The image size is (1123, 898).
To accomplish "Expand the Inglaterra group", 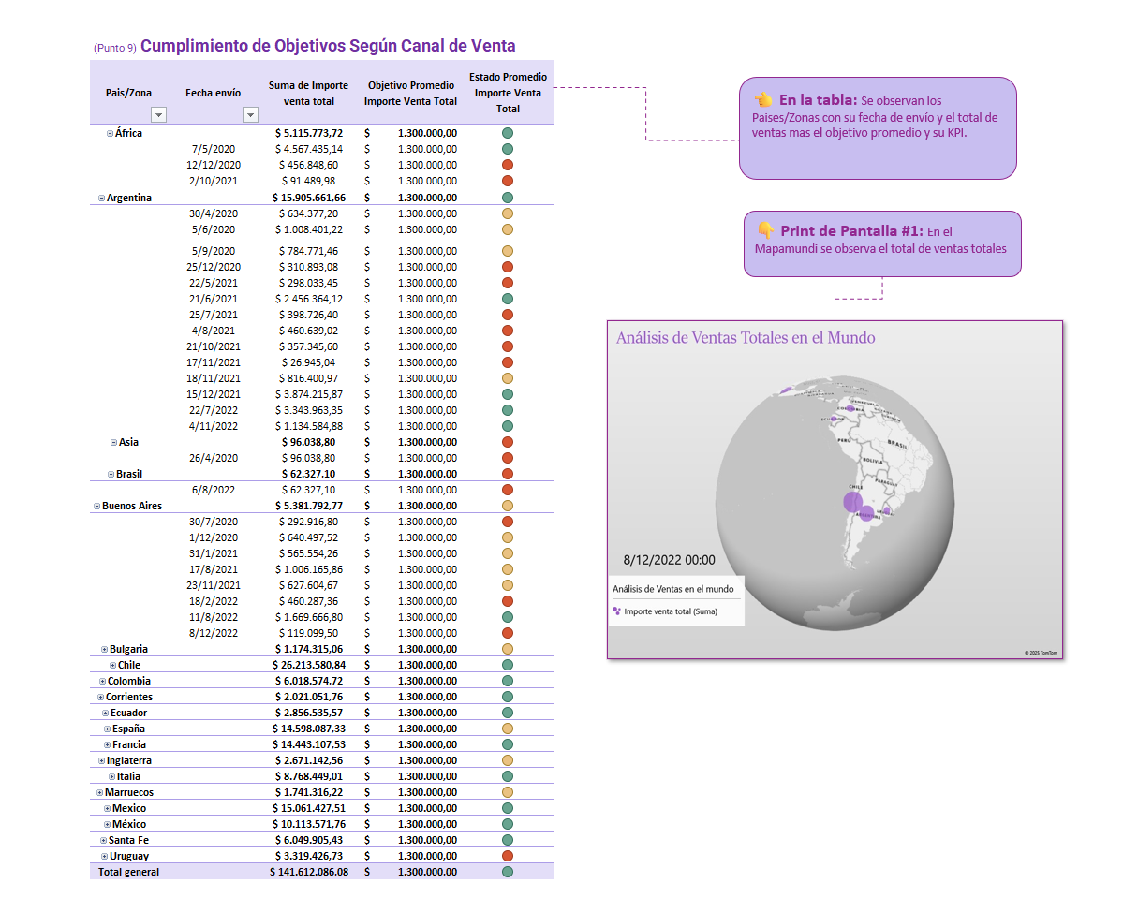I will pos(101,761).
